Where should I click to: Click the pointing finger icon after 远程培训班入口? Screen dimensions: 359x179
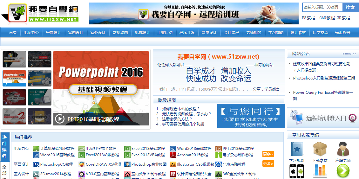(352, 118)
